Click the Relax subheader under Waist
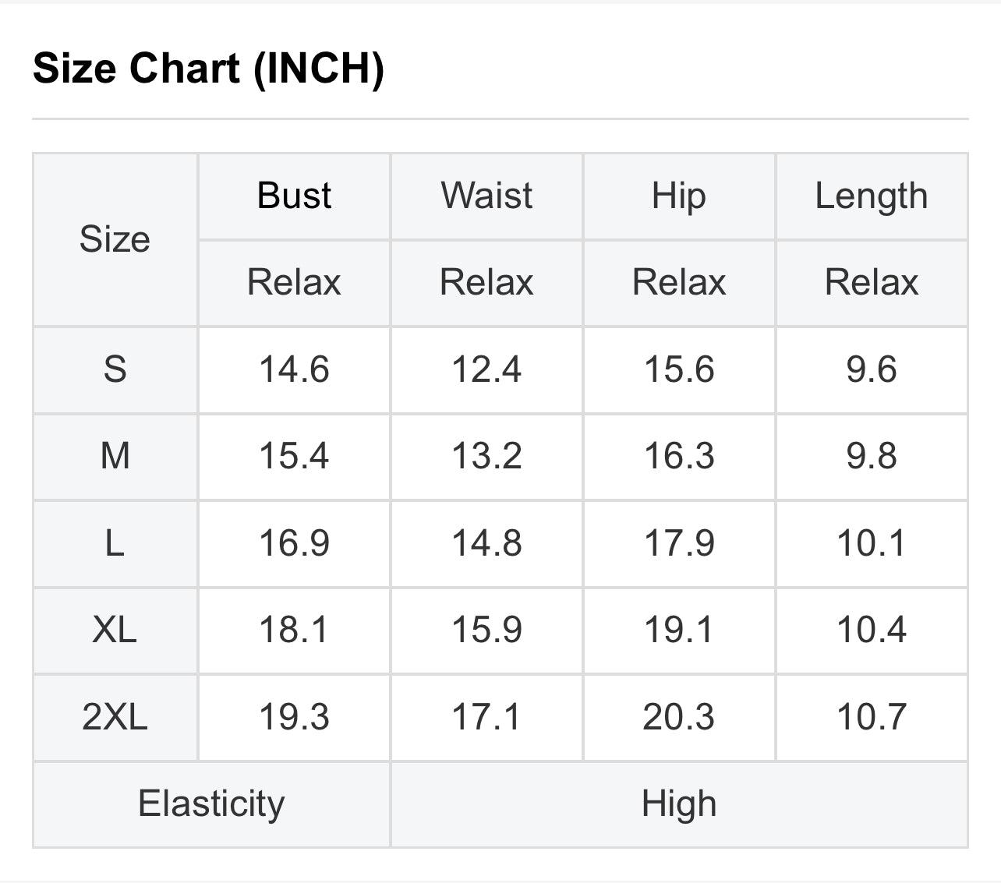 486,282
